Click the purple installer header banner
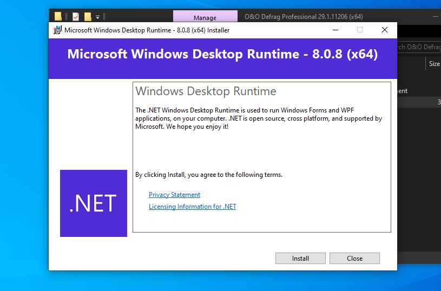This screenshot has height=291, width=441. 223,58
